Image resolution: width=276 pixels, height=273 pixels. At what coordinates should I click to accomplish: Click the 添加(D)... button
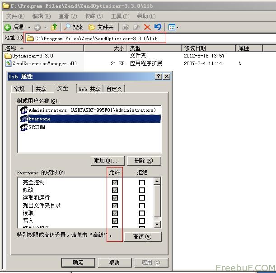click(x=108, y=161)
